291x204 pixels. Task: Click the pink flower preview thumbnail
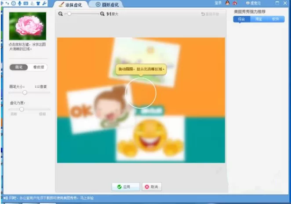(28, 26)
